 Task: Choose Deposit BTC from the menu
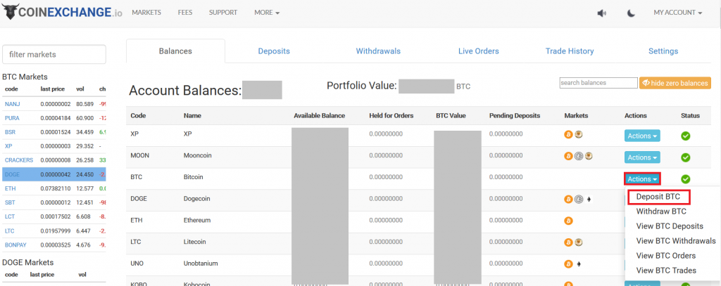(x=658, y=197)
